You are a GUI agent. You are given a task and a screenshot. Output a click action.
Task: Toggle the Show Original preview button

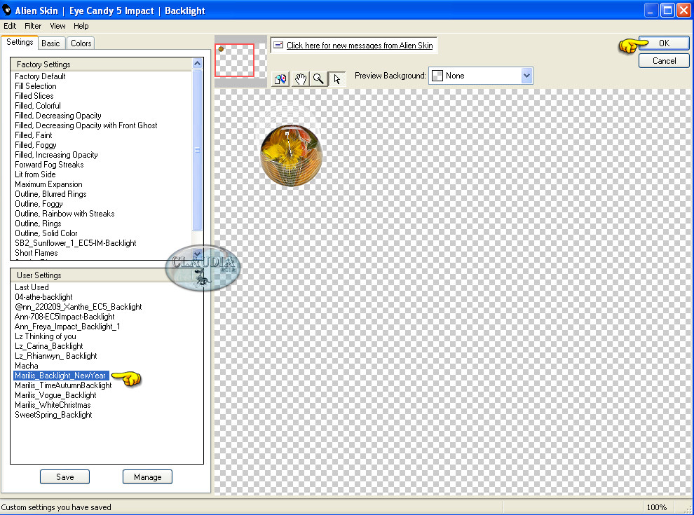pos(280,78)
